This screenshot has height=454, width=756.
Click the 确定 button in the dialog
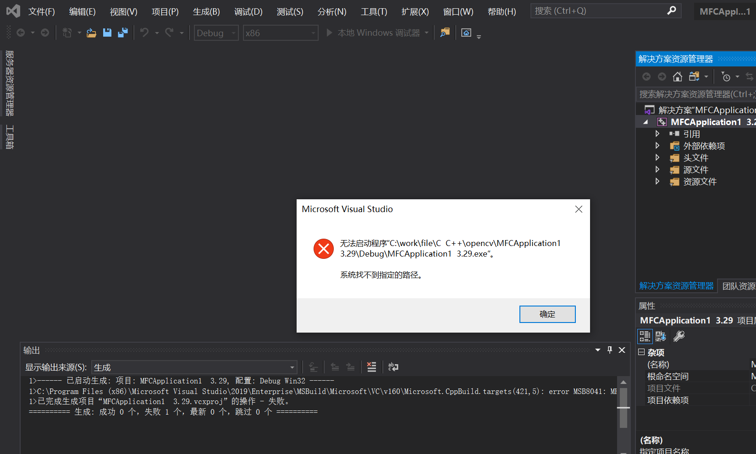click(547, 314)
